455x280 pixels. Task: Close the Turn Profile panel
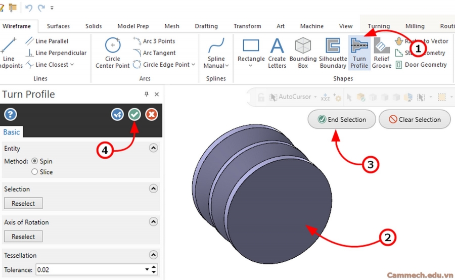(x=157, y=94)
